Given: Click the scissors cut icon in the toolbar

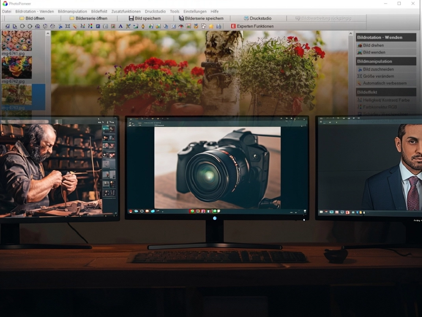Looking at the screenshot, I should point(128,26).
